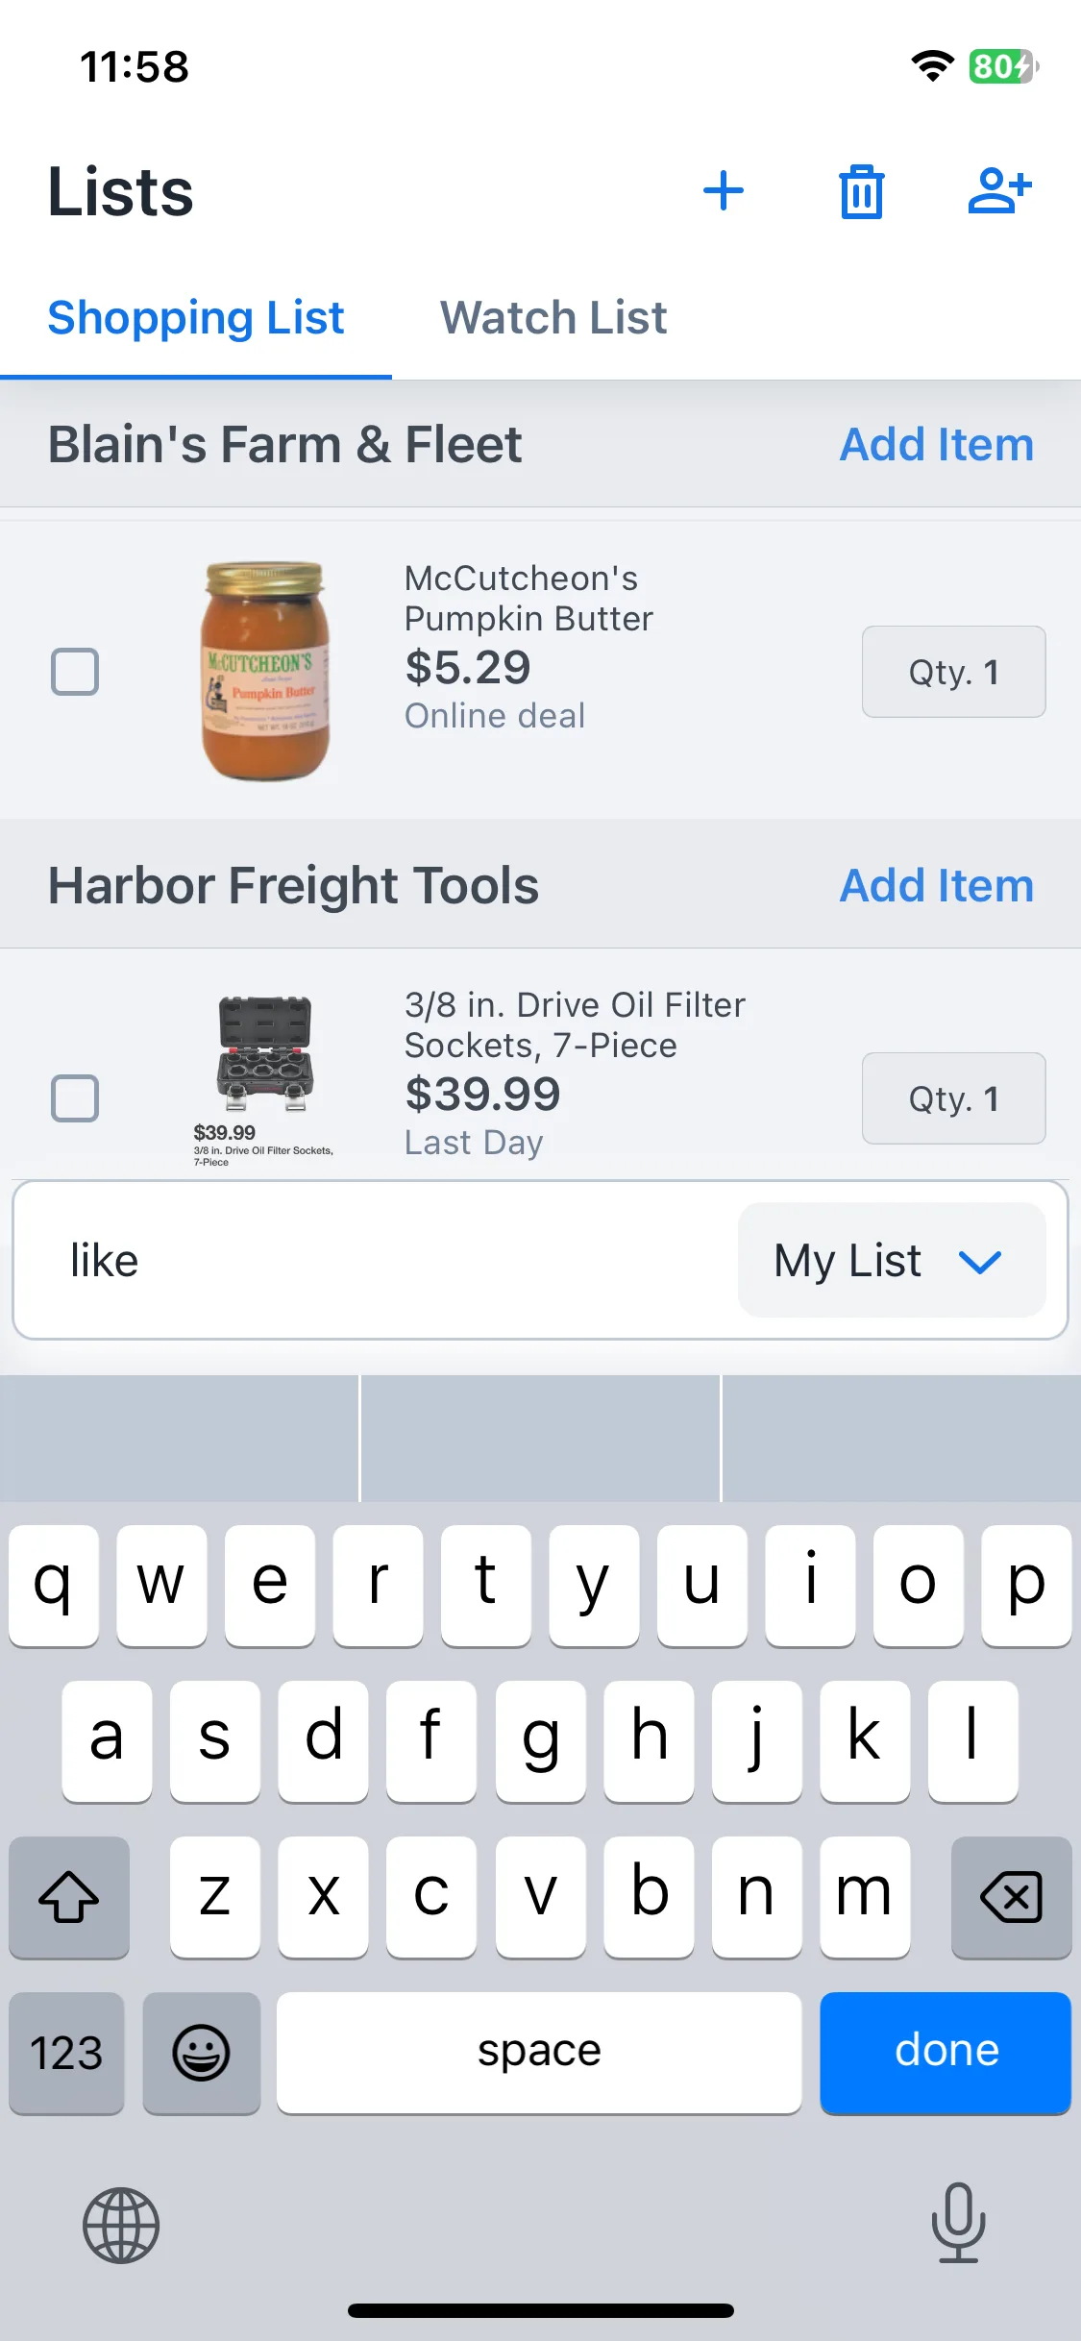
Task: Select the Shopping List tab
Action: pyautogui.click(x=196, y=317)
